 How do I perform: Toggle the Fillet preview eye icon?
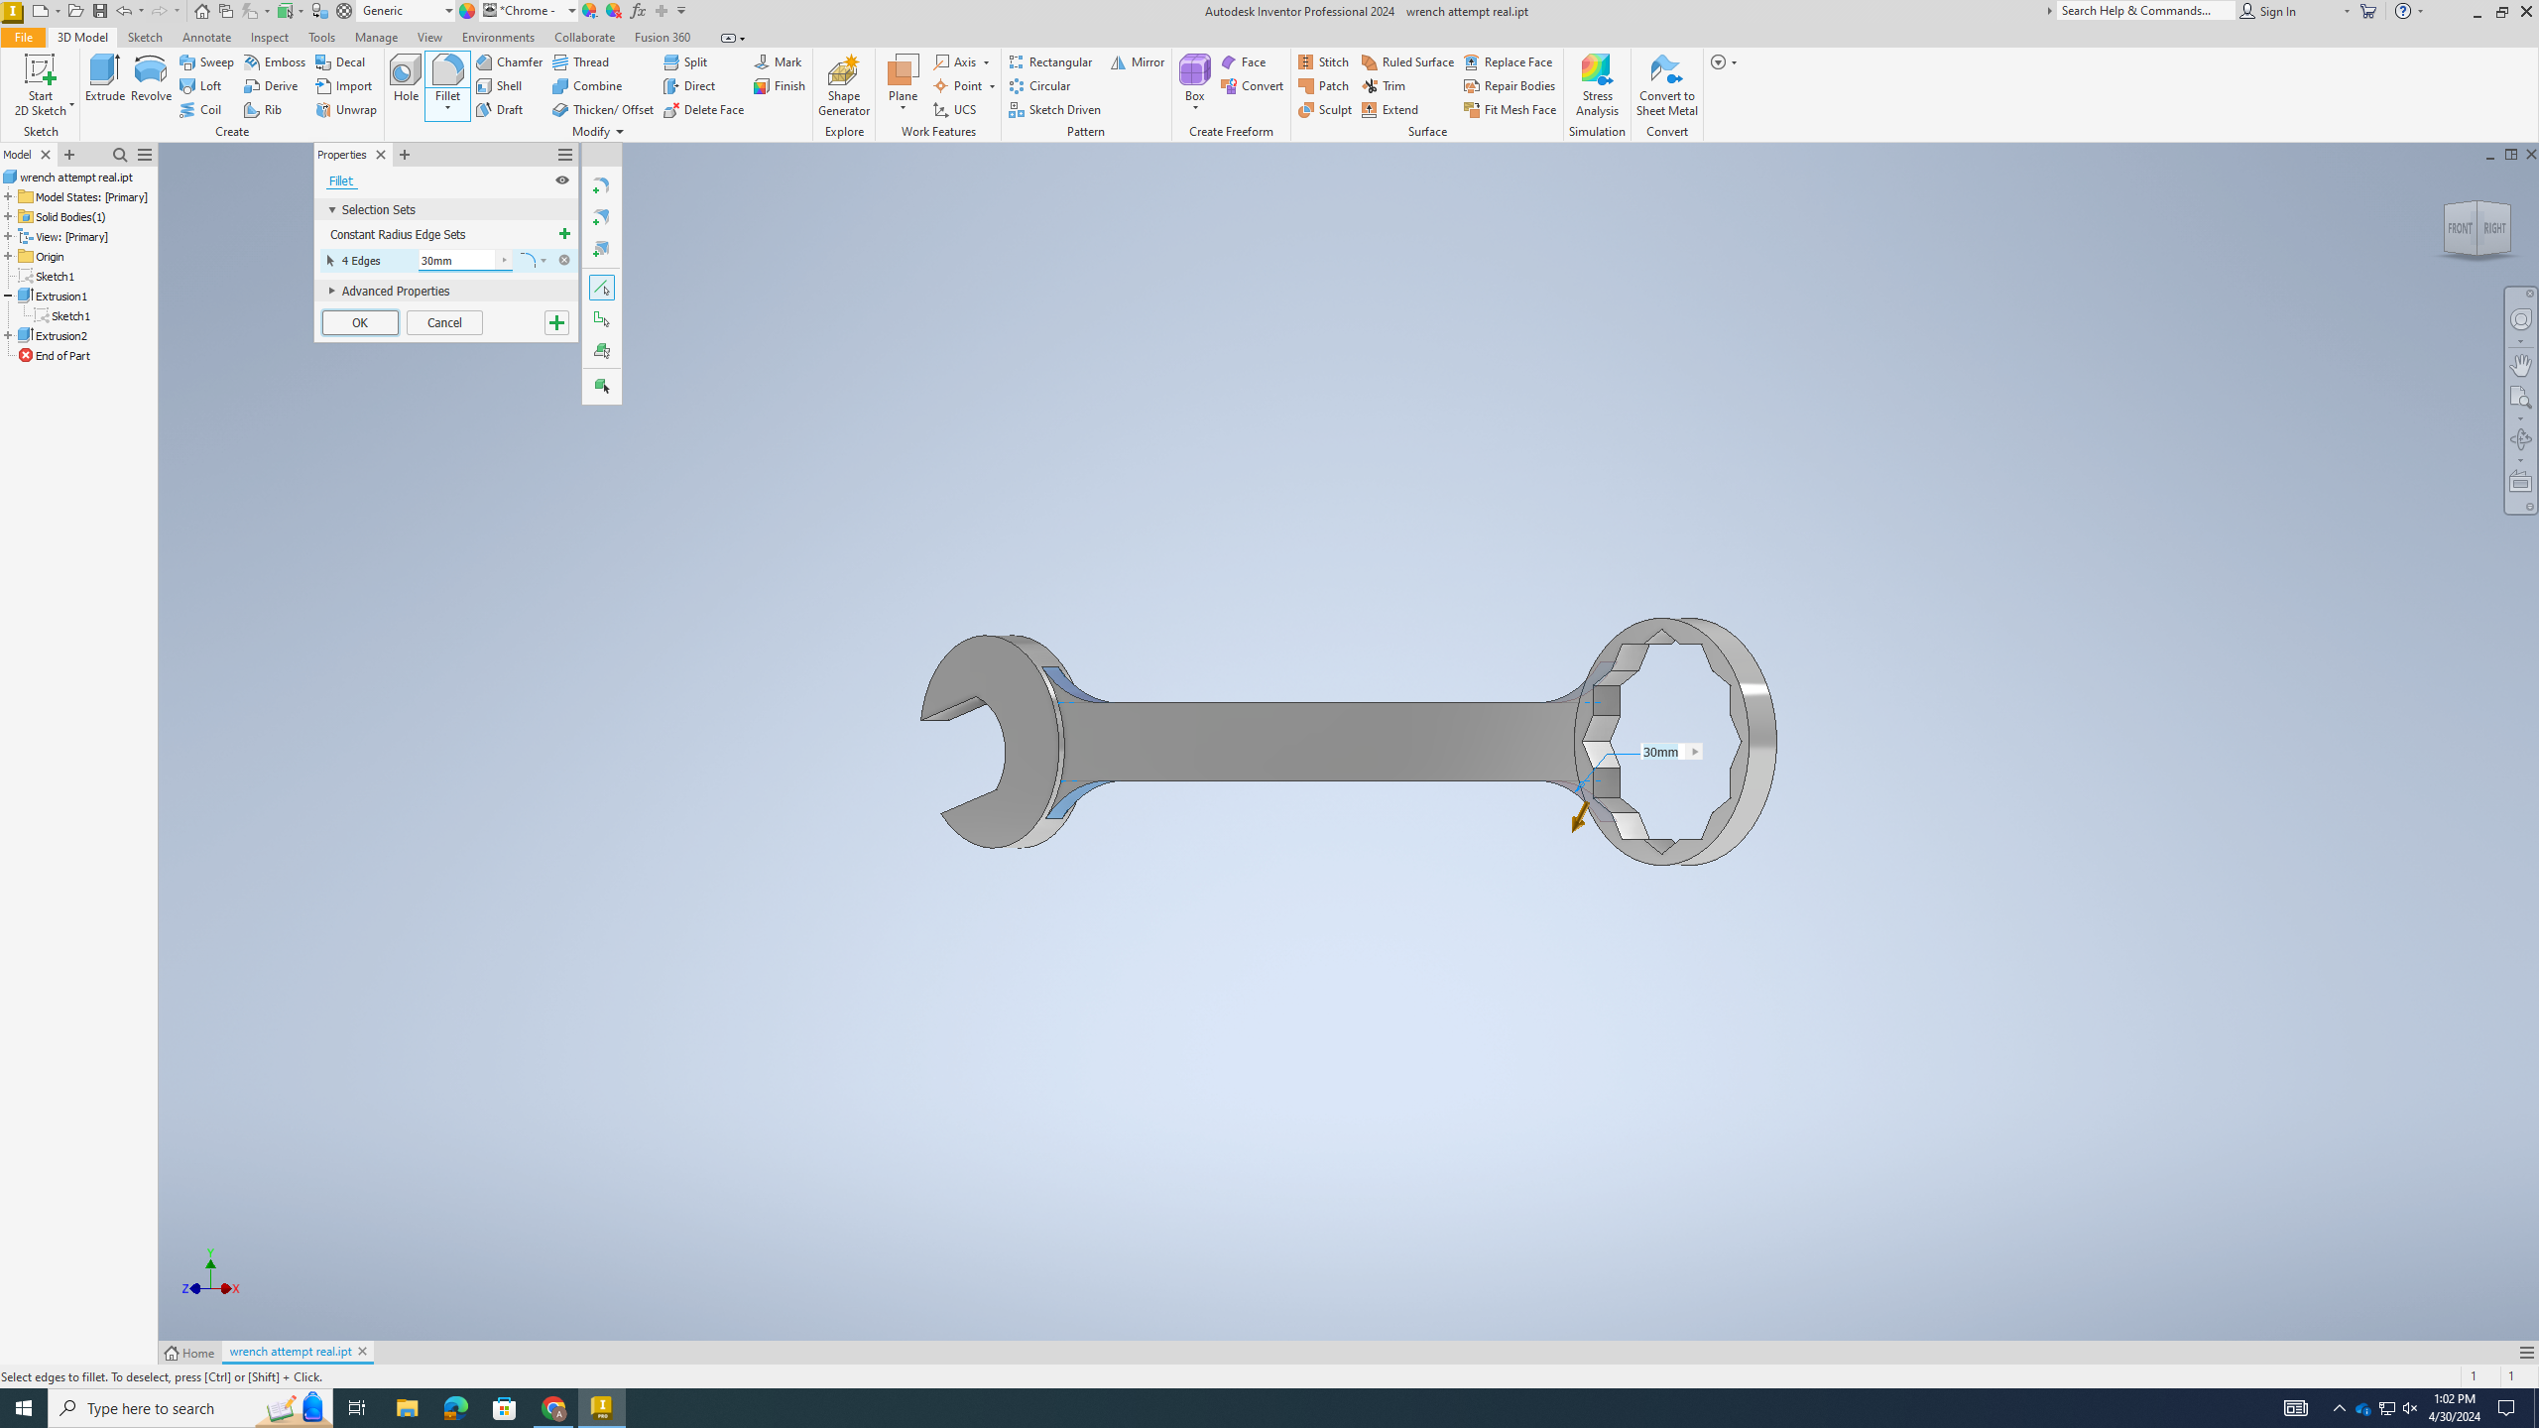pos(562,180)
